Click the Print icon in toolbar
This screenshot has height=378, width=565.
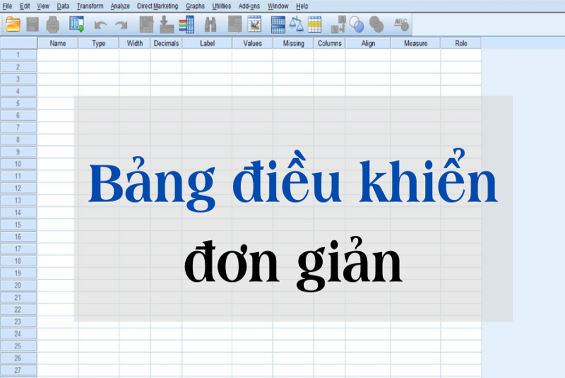[53, 24]
